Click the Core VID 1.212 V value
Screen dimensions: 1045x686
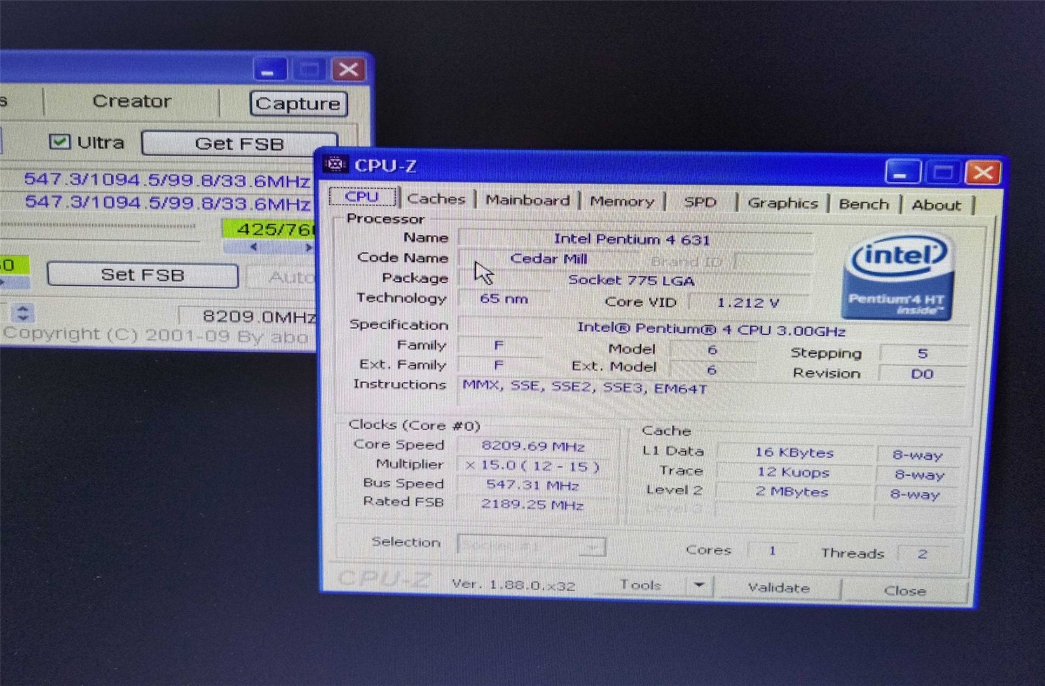[748, 303]
